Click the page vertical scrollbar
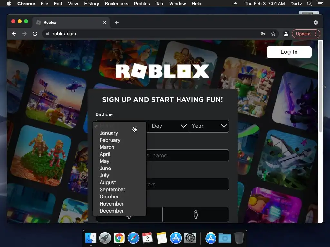 321,87
